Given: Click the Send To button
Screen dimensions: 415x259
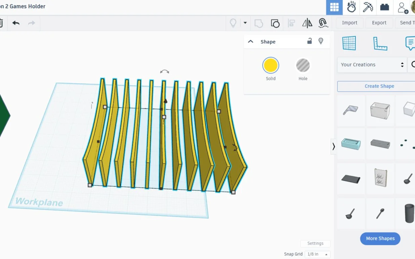Looking at the screenshot, I should coord(405,23).
